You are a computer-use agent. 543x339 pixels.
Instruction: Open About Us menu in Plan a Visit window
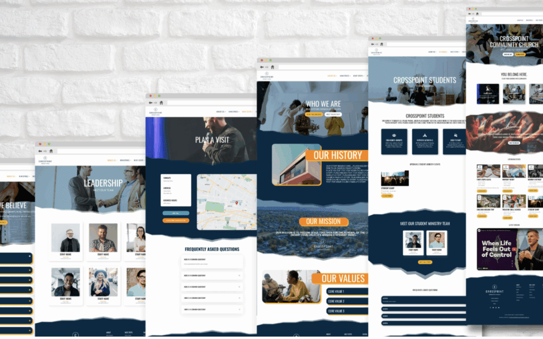221,111
